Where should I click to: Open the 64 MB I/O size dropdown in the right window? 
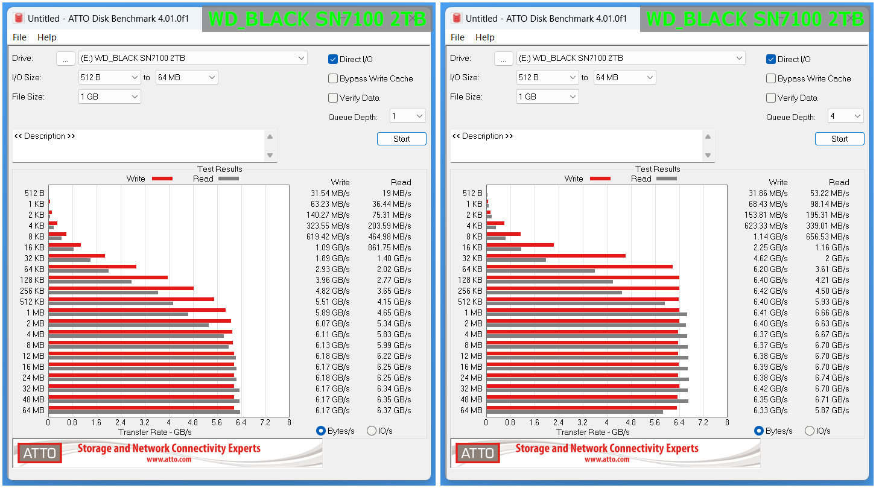(624, 77)
